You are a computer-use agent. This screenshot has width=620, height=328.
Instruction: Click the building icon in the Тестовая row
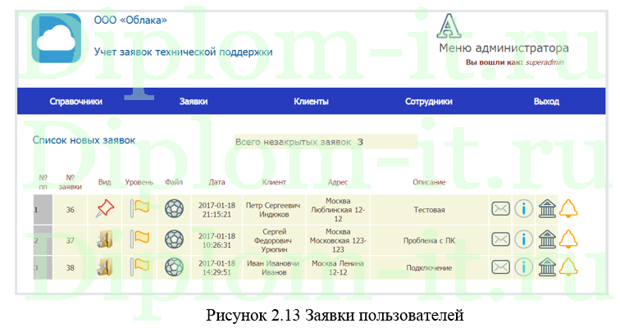pos(547,208)
